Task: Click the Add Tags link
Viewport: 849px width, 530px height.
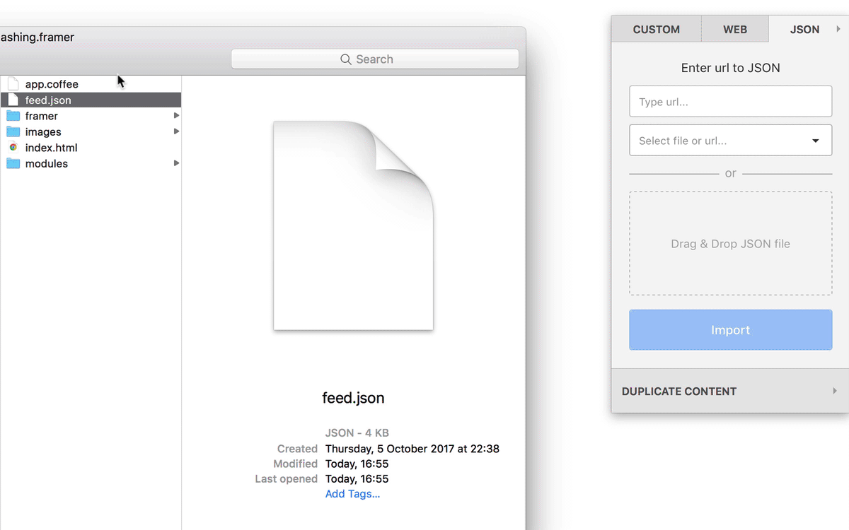Action: 352,494
